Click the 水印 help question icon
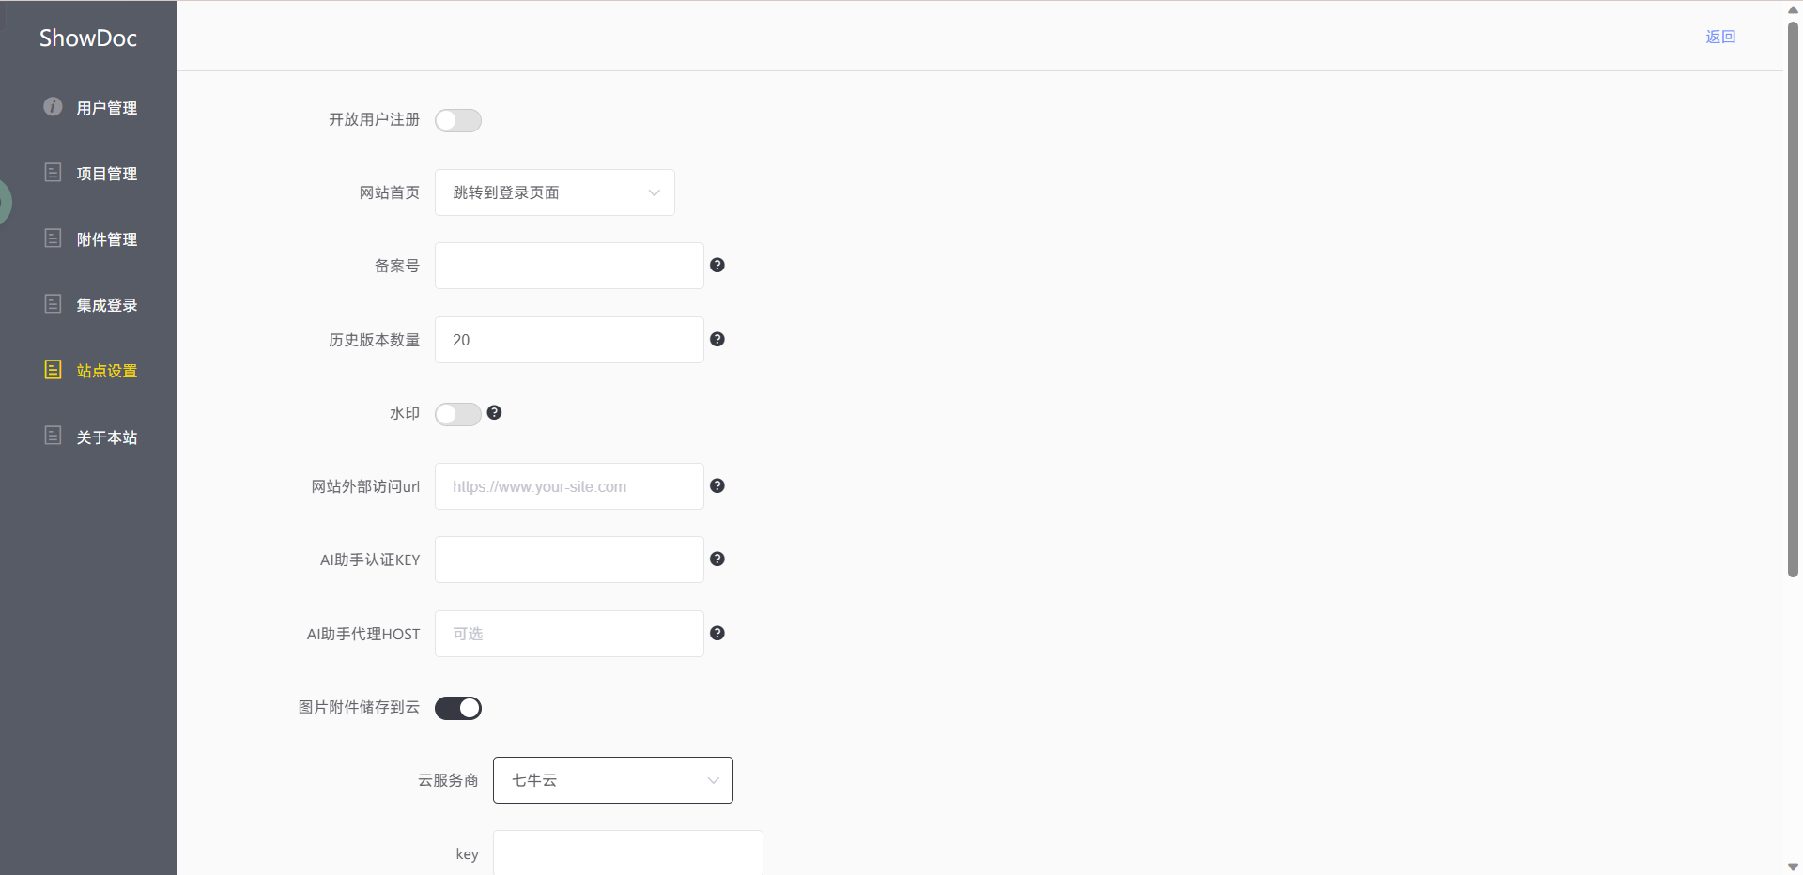The height and width of the screenshot is (875, 1803). [x=494, y=413]
